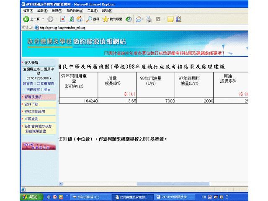Click the History icon in toolbar

[129, 19]
